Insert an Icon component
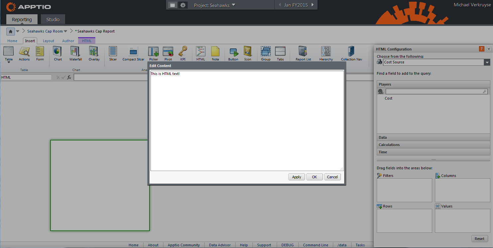Image resolution: width=493 pixels, height=248 pixels. tap(248, 54)
